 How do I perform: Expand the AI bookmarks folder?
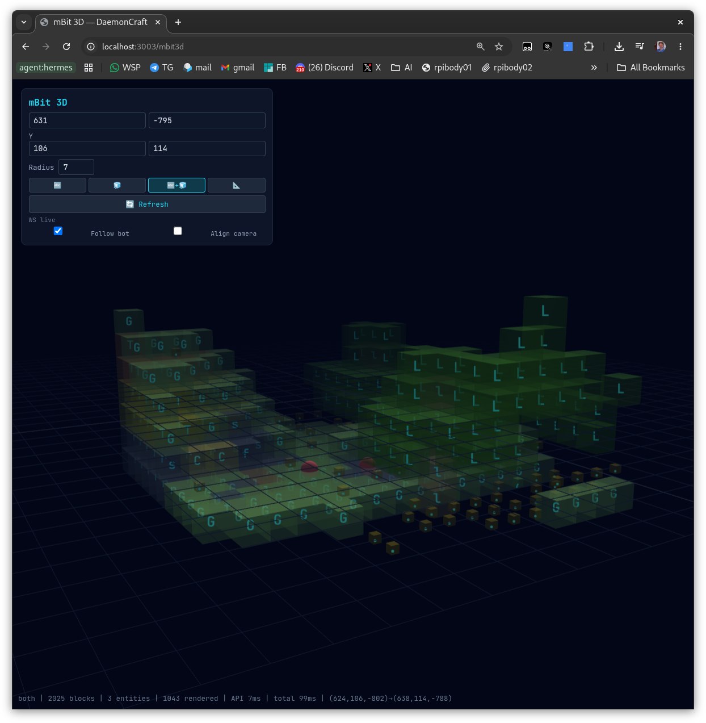click(402, 68)
